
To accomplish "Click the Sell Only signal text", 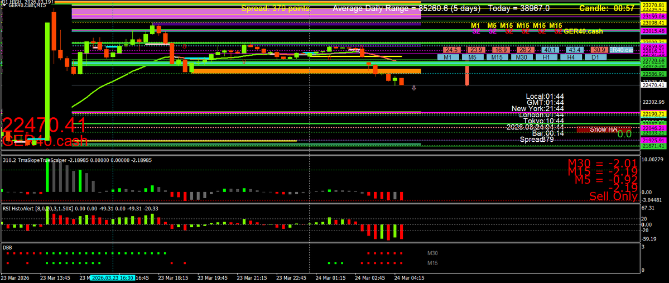I will [614, 196].
